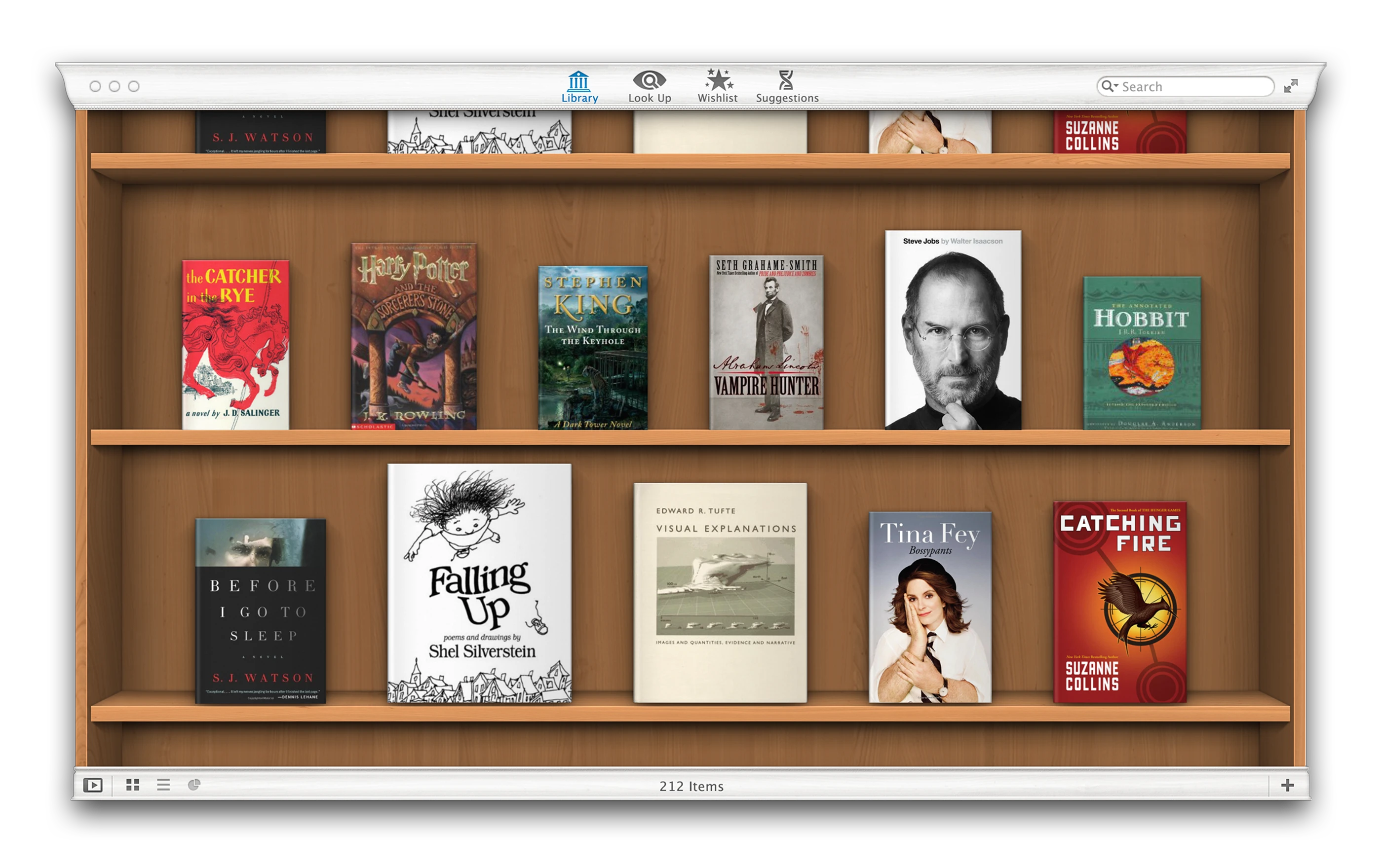Viewport: 1382px width, 864px height.
Task: Go to the Suggestions tab
Action: 787,87
